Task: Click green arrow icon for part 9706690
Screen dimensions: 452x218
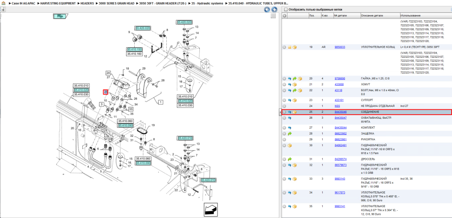Action: click(x=295, y=79)
